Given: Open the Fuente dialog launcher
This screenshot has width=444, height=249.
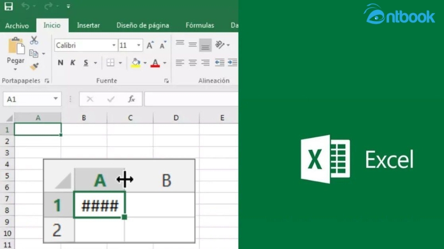Looking at the screenshot, I should click(x=167, y=81).
